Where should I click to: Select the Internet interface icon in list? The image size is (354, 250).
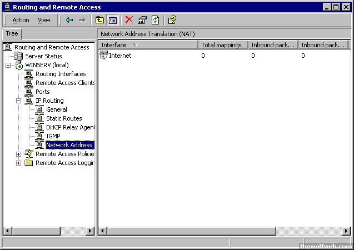[x=104, y=55]
